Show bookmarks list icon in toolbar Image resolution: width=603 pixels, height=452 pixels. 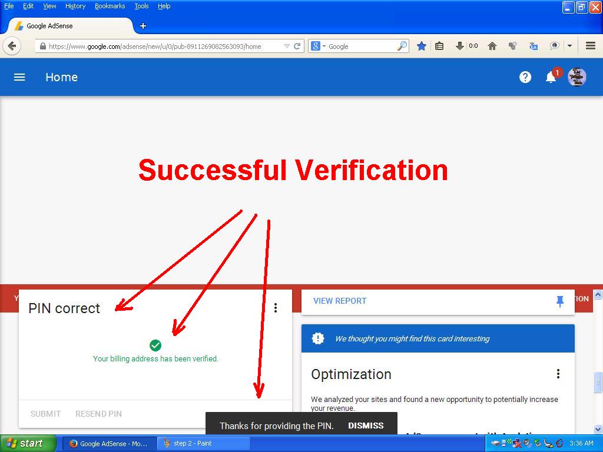pyautogui.click(x=439, y=46)
